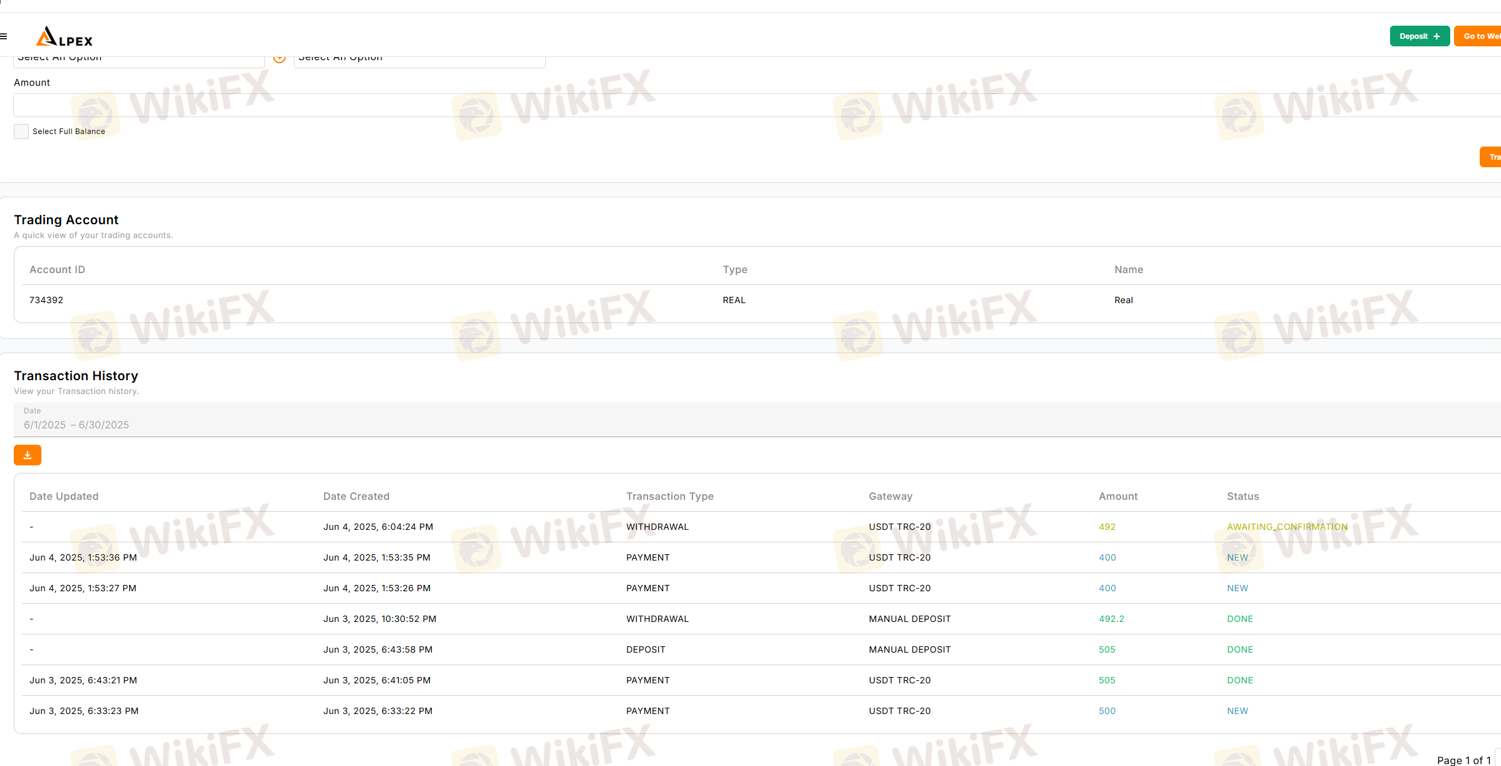Click the Transaction Type column header
Viewport: 1501px width, 766px height.
coord(669,496)
